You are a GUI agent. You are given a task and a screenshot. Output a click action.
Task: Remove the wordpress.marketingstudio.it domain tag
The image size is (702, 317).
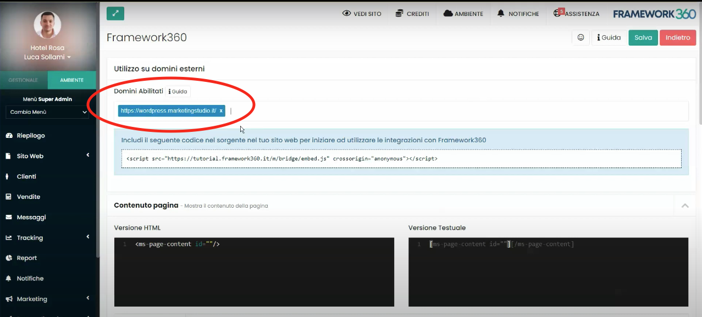point(221,110)
